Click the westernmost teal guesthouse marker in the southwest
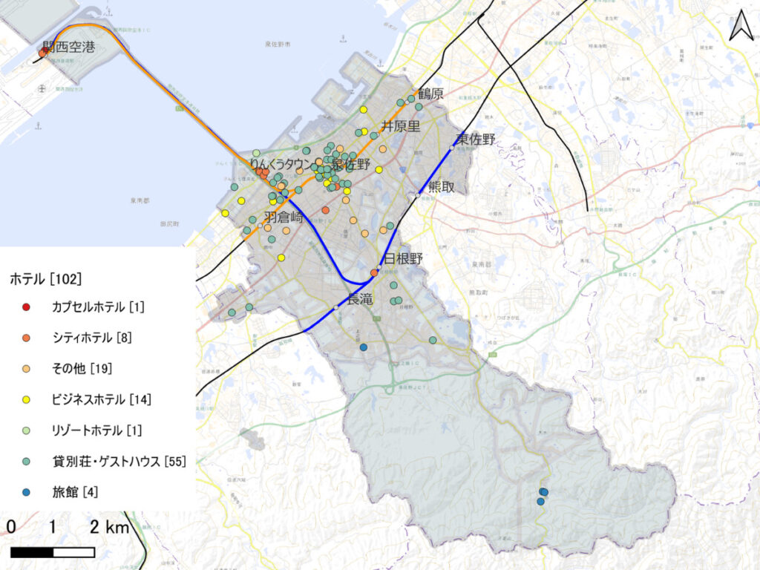 [x=232, y=312]
